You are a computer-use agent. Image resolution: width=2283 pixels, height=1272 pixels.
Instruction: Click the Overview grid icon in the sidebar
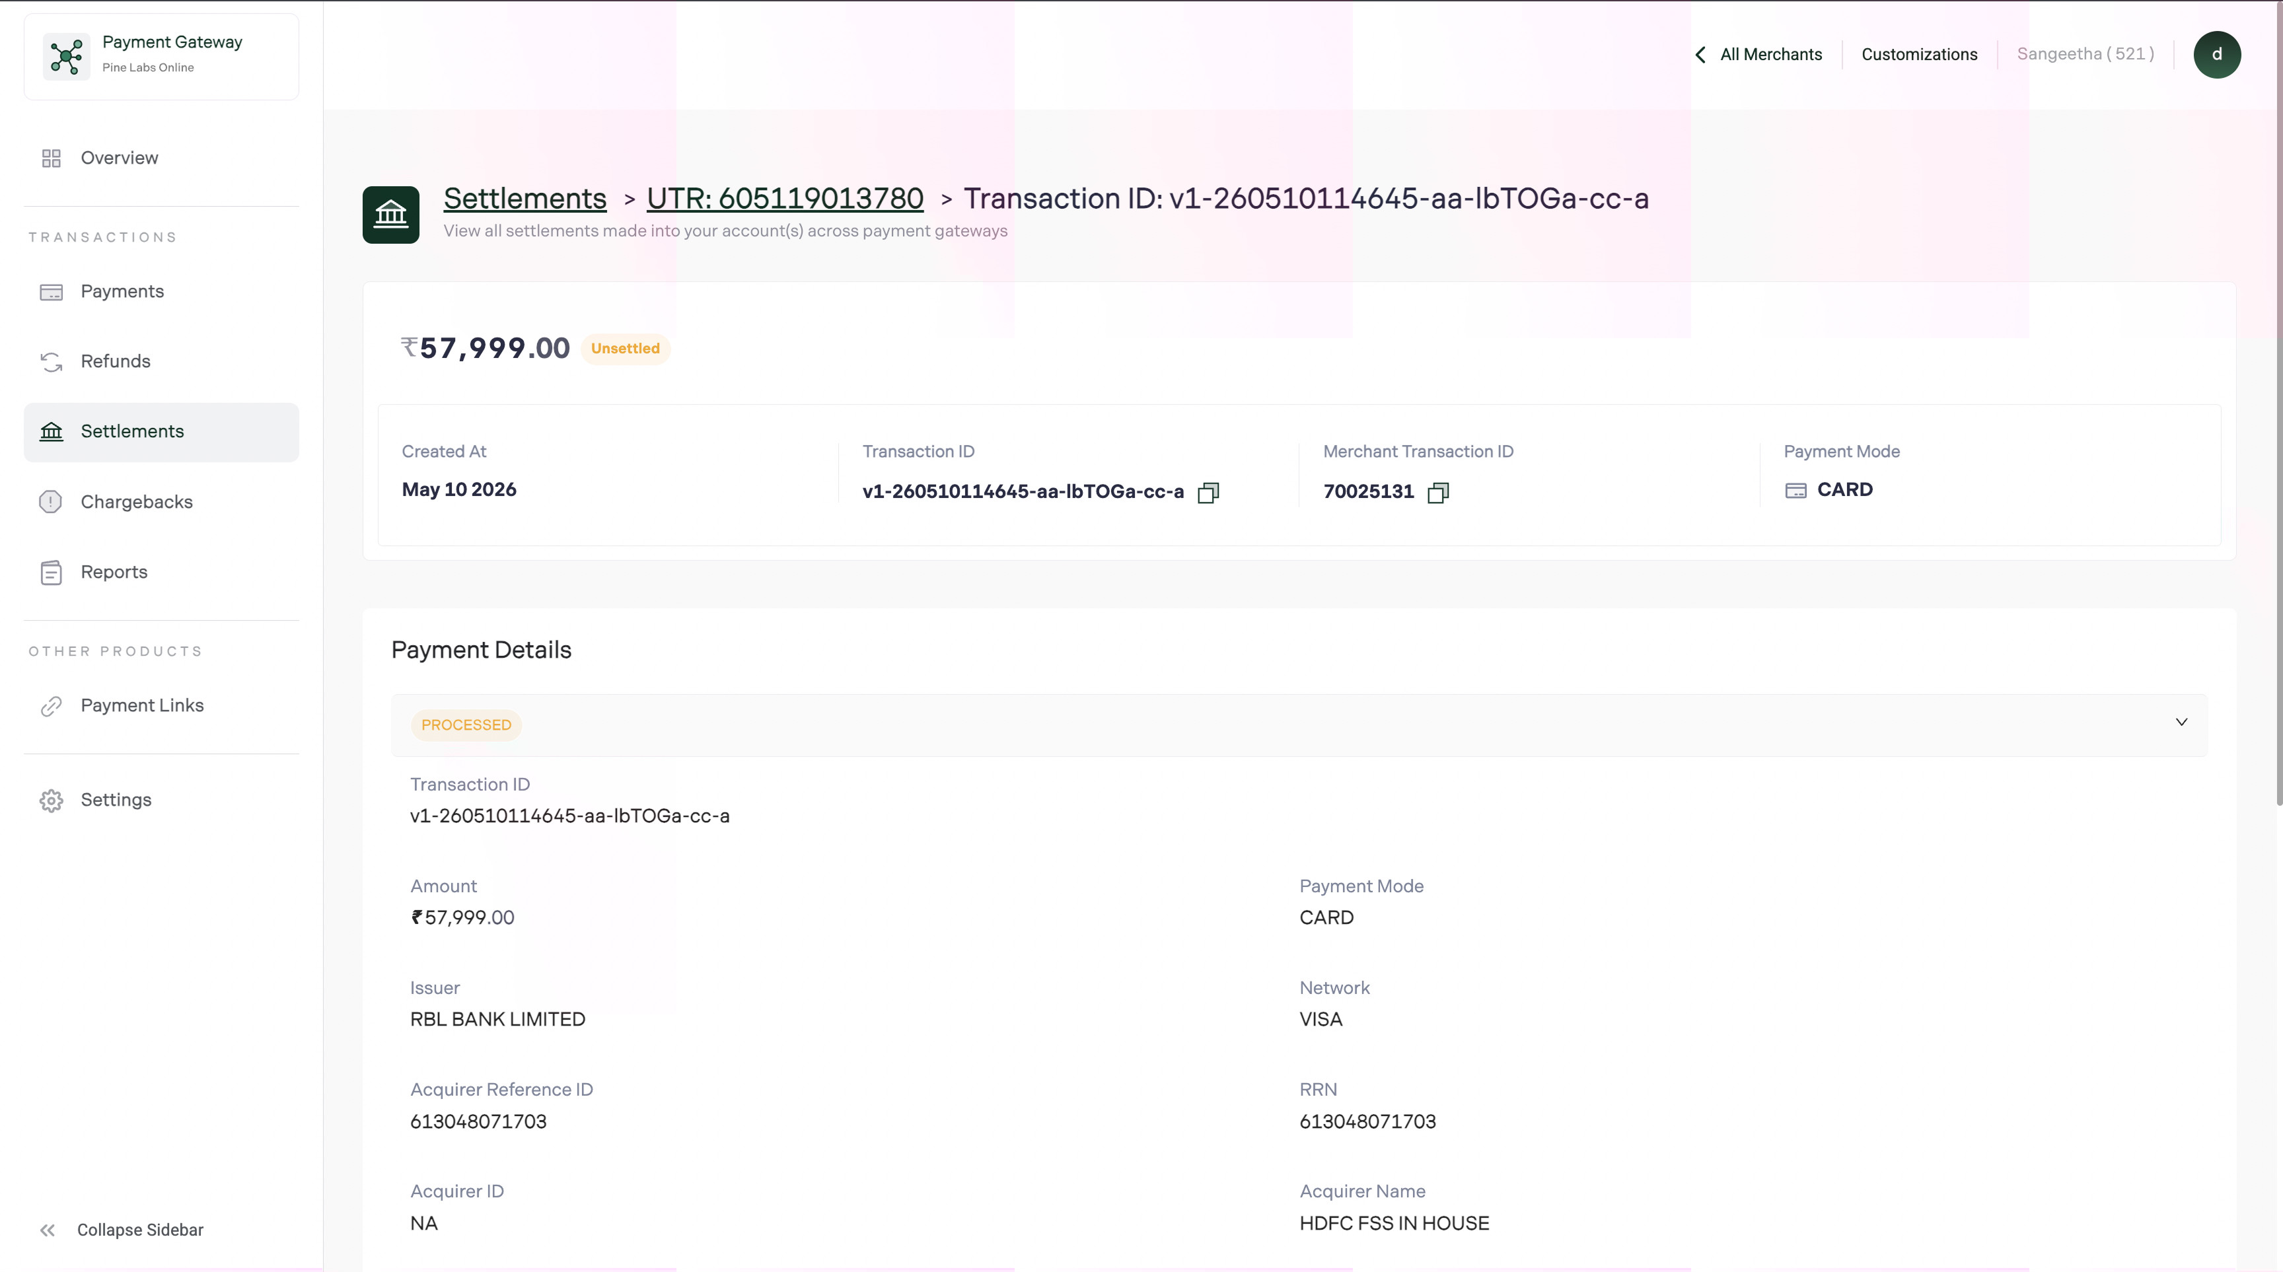pyautogui.click(x=52, y=159)
